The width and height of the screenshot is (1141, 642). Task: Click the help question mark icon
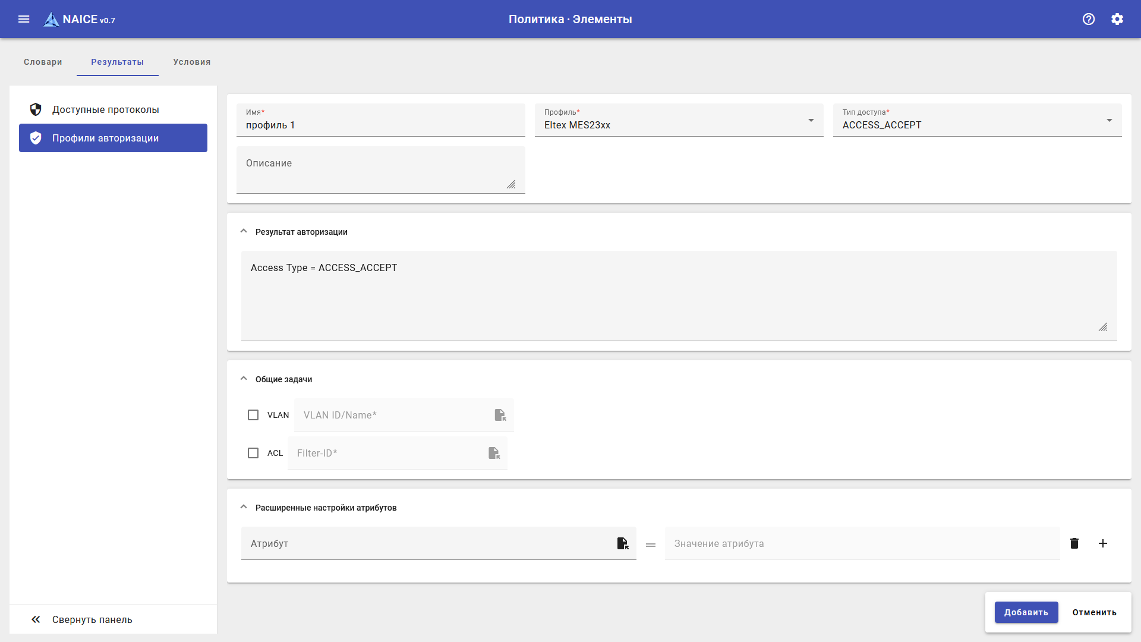click(x=1089, y=19)
